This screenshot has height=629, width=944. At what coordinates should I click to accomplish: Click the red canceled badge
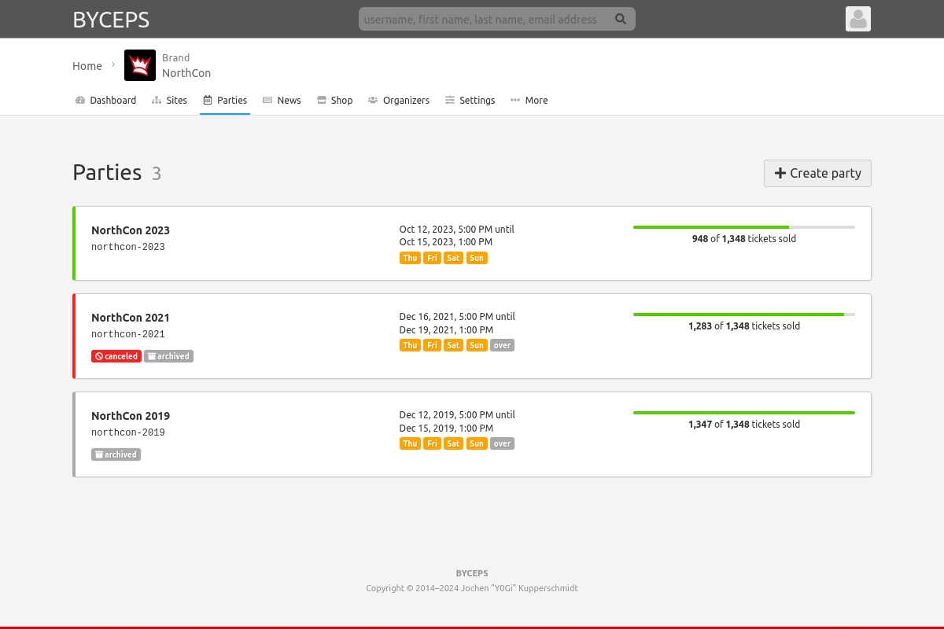tap(116, 356)
